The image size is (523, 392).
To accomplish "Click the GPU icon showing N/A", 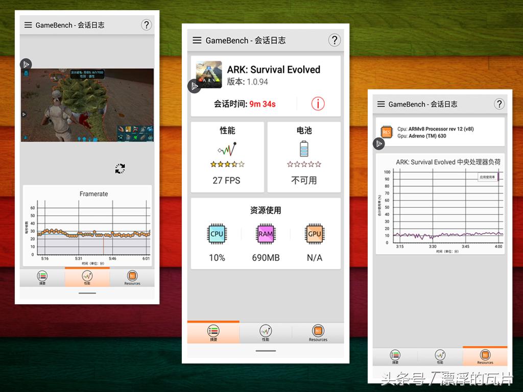I will coord(314,234).
